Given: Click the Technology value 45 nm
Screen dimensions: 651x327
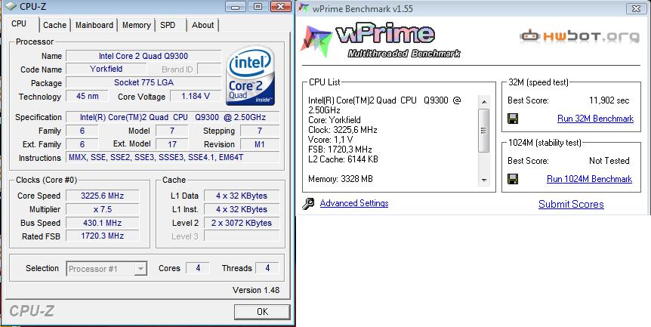Looking at the screenshot, I should coord(87,96).
